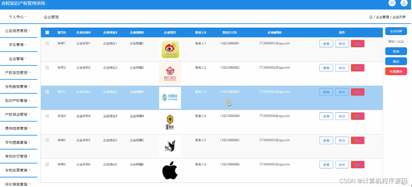
Task: Click the China Mobile logo in row three
Action: click(170, 98)
